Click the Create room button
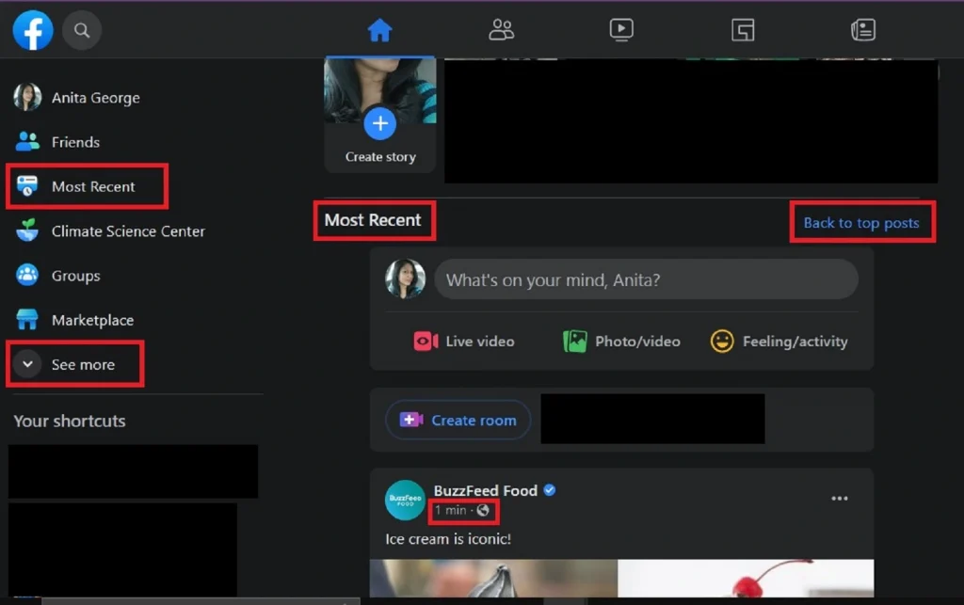 (458, 421)
